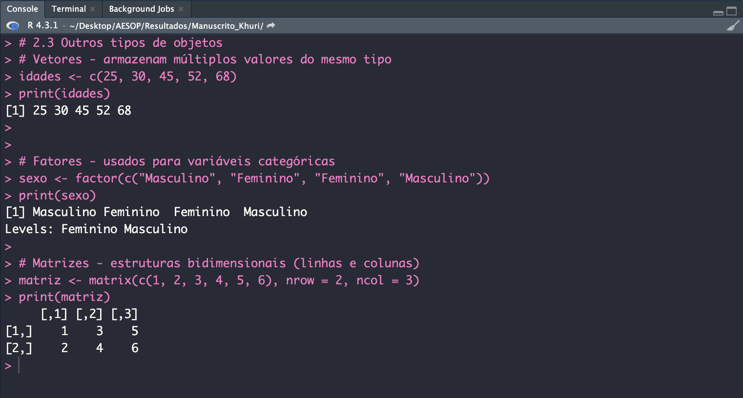Screen dimensions: 743x398
Task: Click the idades vector assignment line
Action: [127, 77]
